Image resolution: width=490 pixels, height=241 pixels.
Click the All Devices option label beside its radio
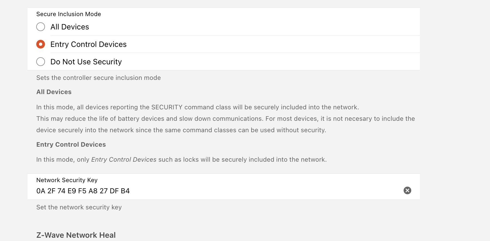[x=70, y=27]
